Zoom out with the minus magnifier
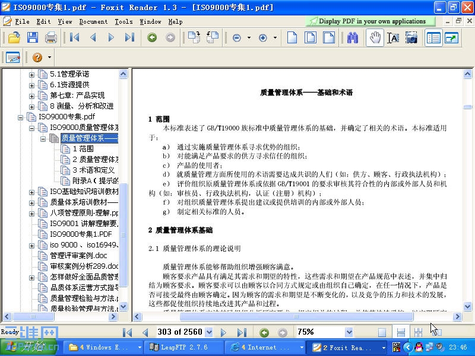 [236, 38]
